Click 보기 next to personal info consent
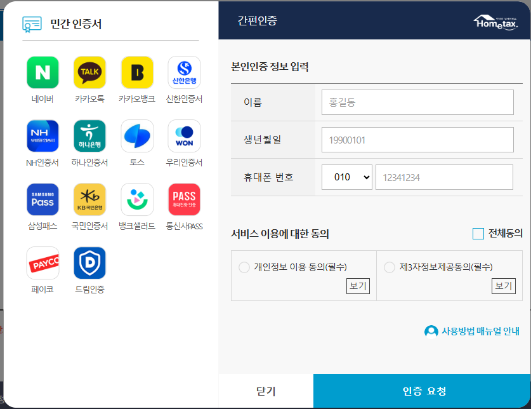531x409 pixels. (359, 286)
